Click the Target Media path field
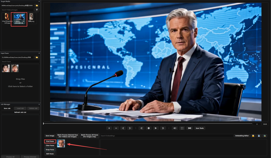Screen dimensions: 271x158 17,5
